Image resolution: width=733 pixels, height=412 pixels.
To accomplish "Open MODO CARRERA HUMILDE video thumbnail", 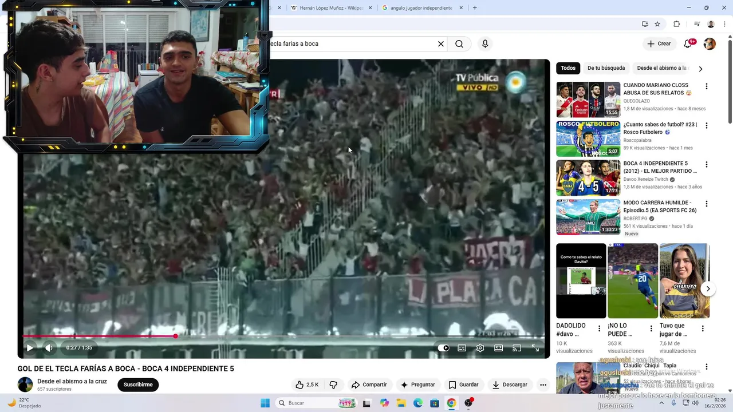I will (588, 217).
